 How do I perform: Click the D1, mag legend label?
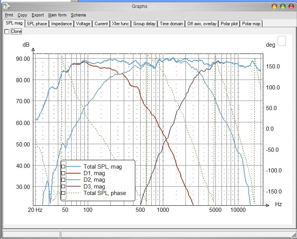point(94,173)
